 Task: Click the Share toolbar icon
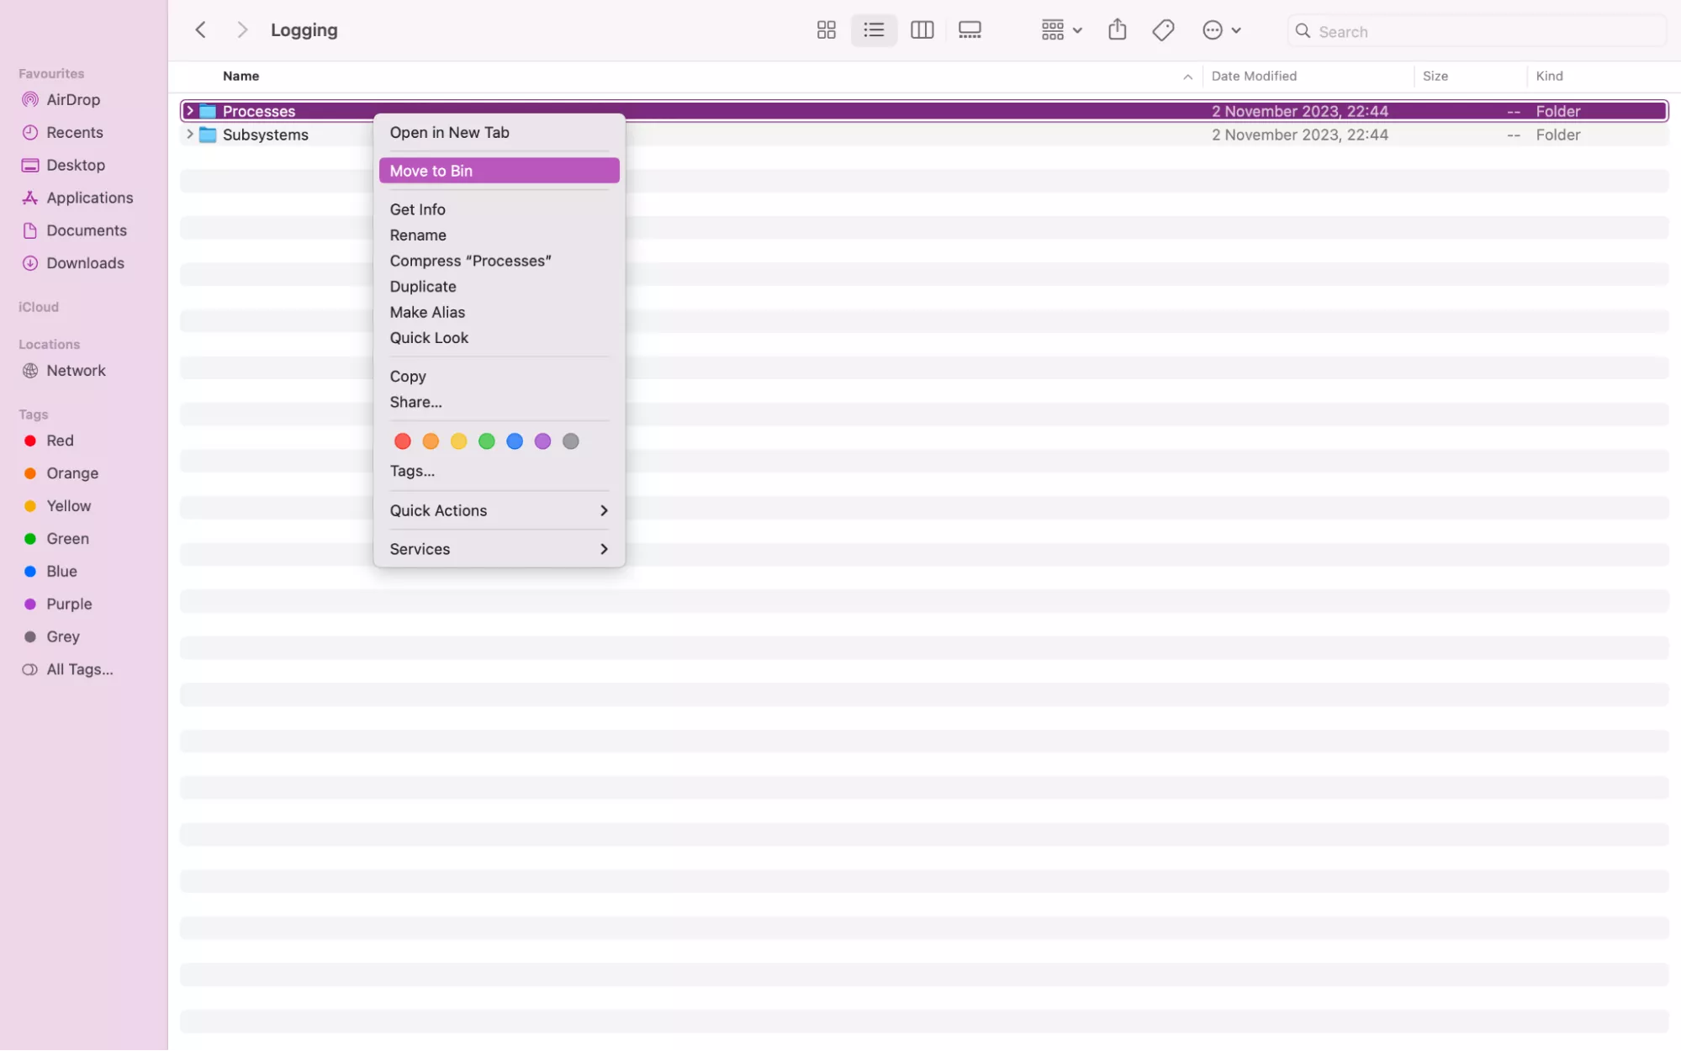coord(1117,30)
